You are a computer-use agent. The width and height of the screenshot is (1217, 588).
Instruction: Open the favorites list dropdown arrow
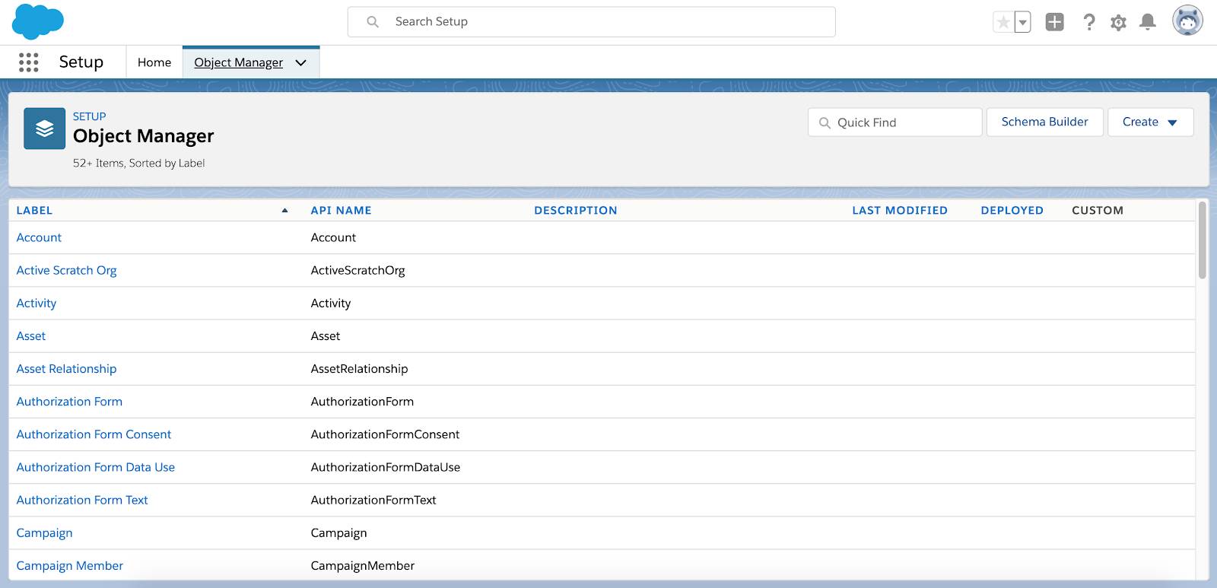[x=1023, y=22]
